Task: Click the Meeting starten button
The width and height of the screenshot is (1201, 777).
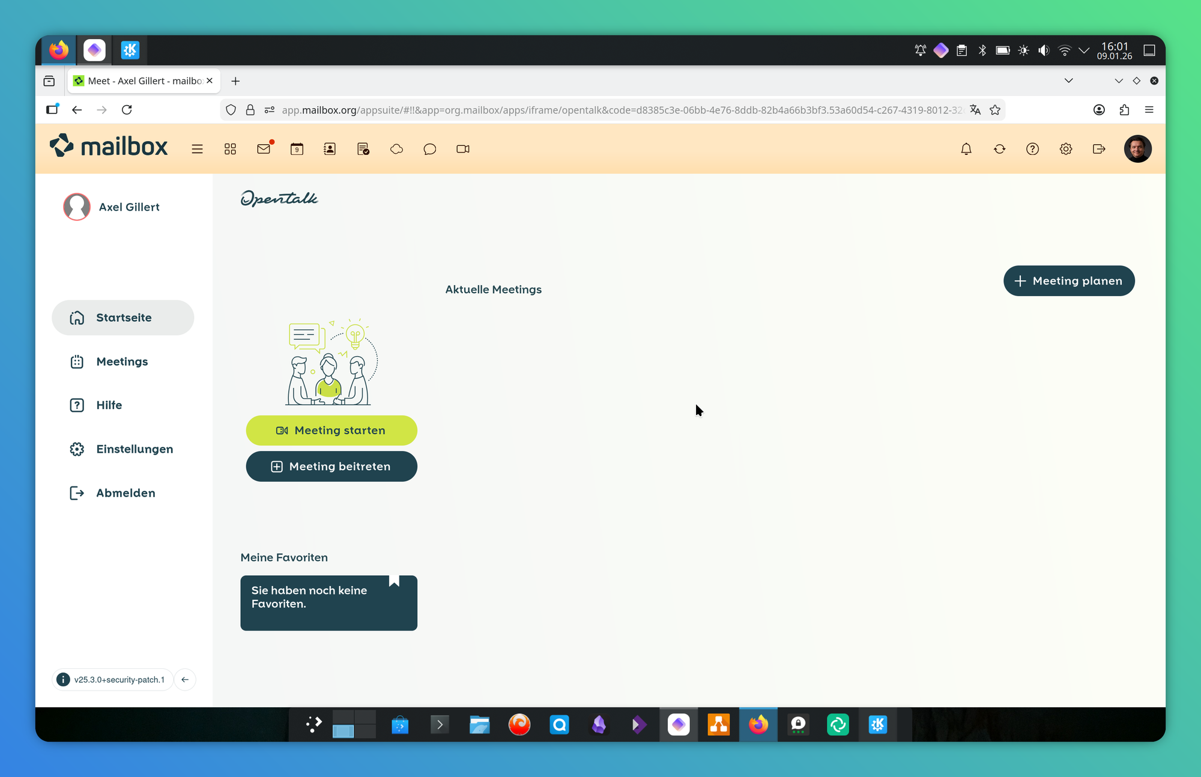Action: pos(331,431)
